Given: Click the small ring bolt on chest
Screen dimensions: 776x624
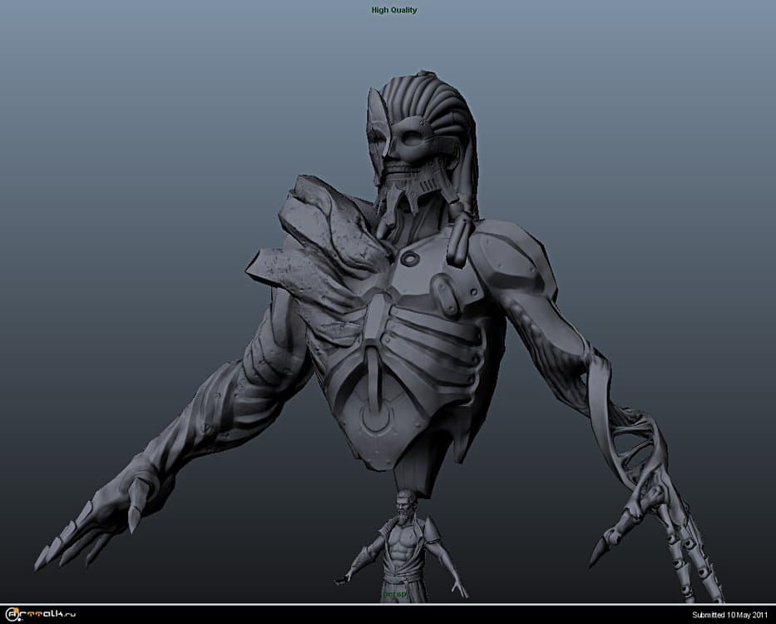Looking at the screenshot, I should [408, 259].
